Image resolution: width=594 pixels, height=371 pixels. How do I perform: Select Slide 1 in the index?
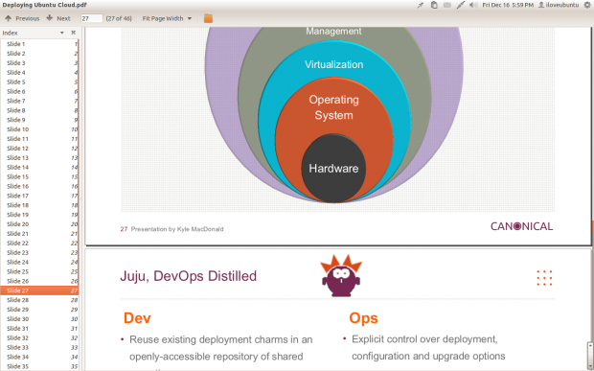point(39,44)
